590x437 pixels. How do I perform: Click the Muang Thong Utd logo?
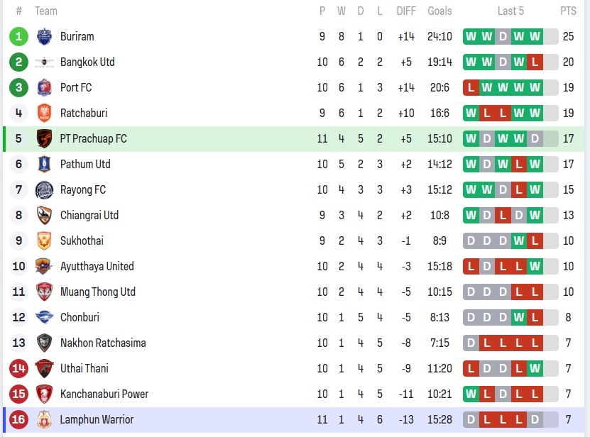[45, 292]
